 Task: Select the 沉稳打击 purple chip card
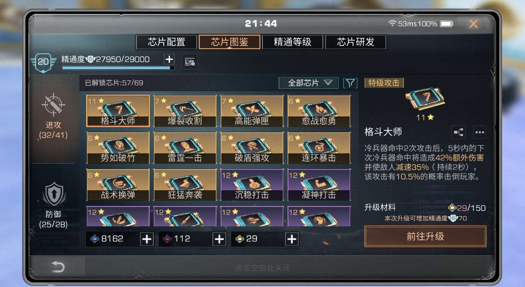click(252, 185)
